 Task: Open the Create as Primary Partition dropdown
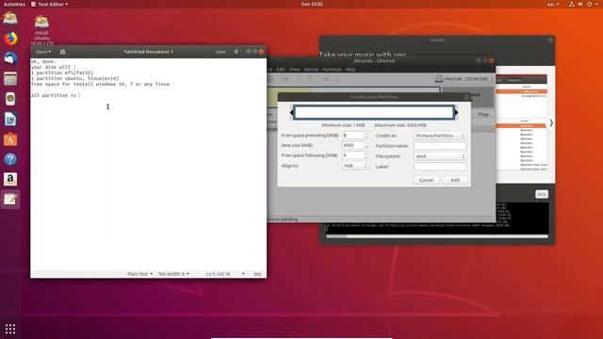click(x=440, y=136)
